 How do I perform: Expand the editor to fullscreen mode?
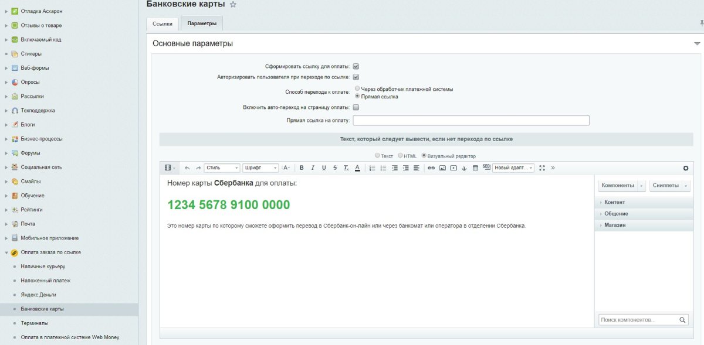(x=543, y=168)
